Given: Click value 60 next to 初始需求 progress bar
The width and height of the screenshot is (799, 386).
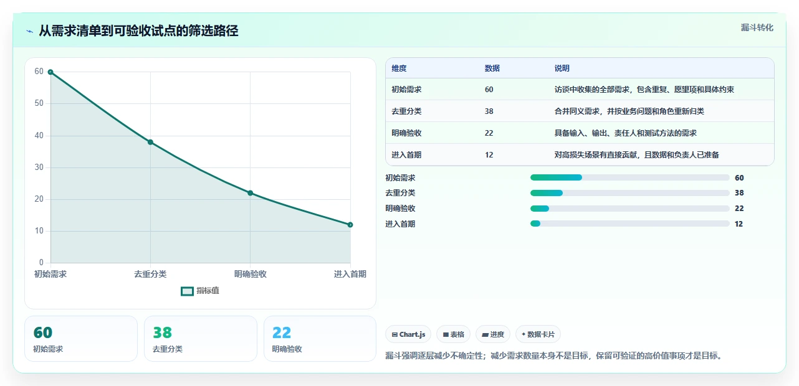Looking at the screenshot, I should (739, 177).
